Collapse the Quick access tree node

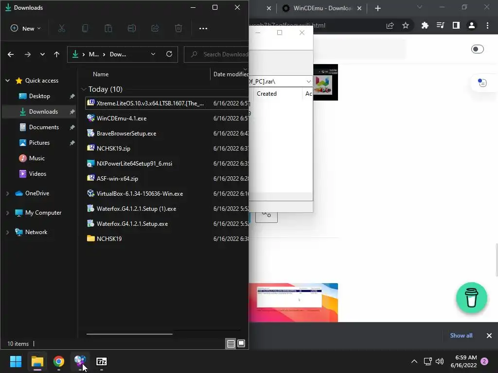coord(8,81)
